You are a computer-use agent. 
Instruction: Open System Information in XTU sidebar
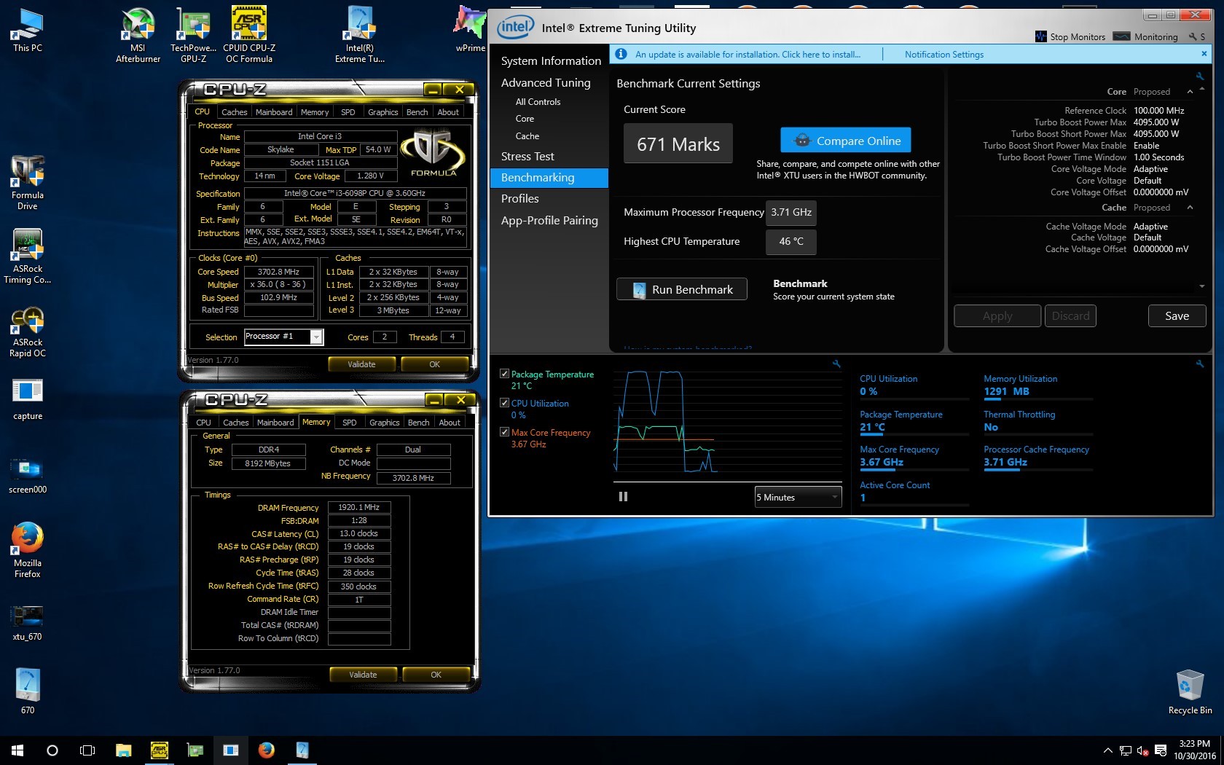pyautogui.click(x=551, y=61)
